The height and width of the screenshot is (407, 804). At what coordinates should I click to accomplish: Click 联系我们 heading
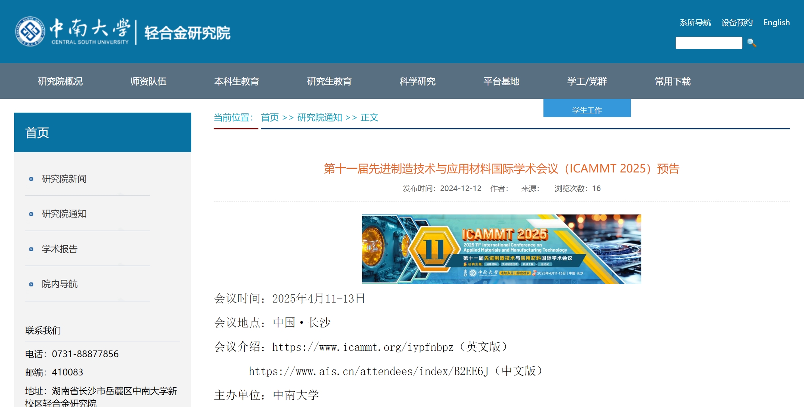[x=43, y=330]
